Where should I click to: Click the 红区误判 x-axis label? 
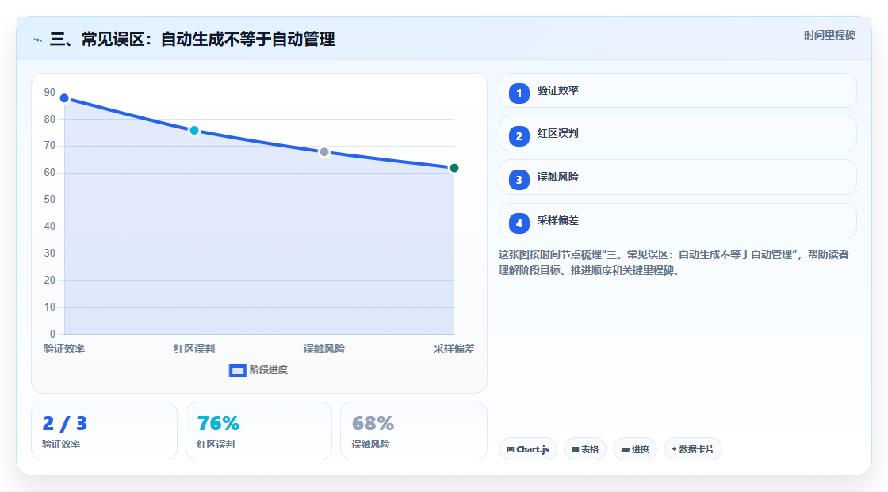click(x=194, y=349)
